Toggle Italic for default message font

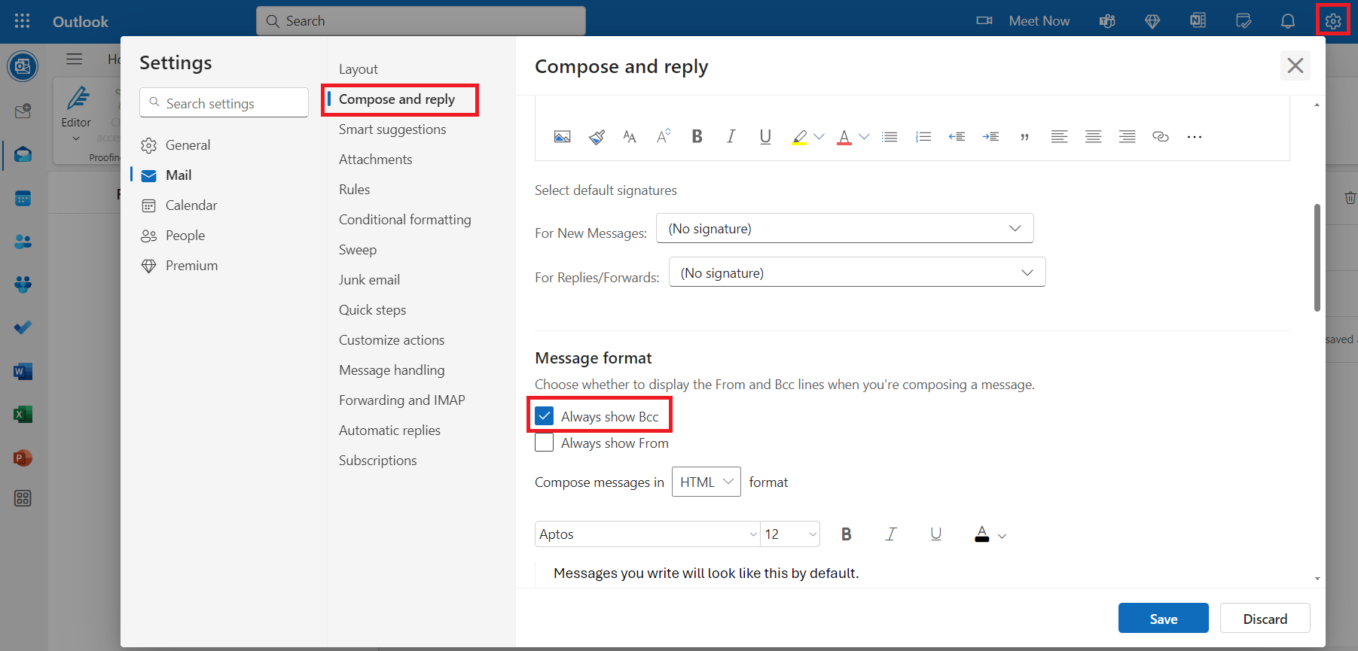[x=891, y=534]
